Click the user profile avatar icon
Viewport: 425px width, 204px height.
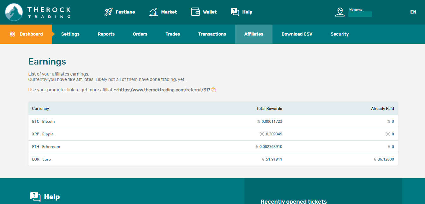340,12
